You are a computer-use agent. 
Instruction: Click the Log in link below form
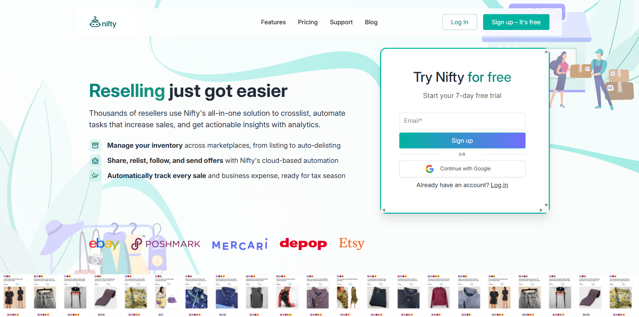499,185
